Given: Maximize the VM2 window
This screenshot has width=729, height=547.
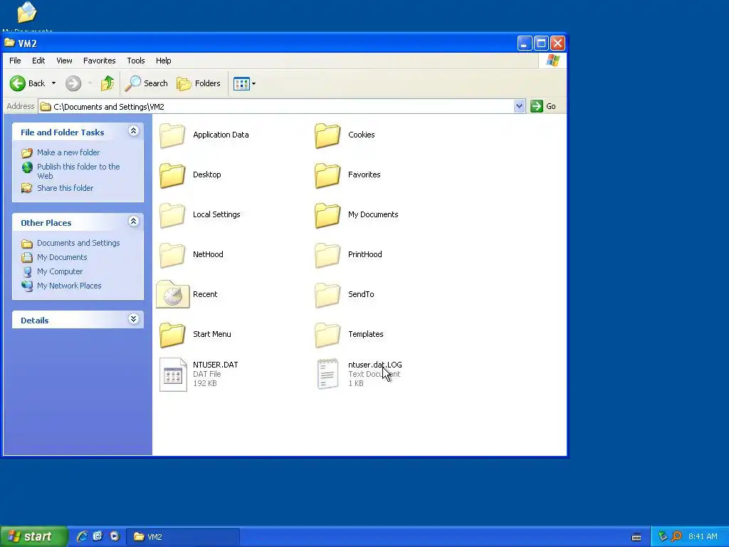Looking at the screenshot, I should pos(541,43).
